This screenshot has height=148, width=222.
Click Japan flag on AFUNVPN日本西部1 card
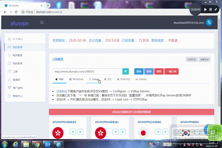pos(143,133)
